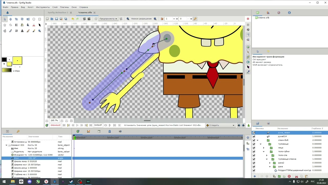Open the Справка menu
328x185 pixels.
(84, 7)
